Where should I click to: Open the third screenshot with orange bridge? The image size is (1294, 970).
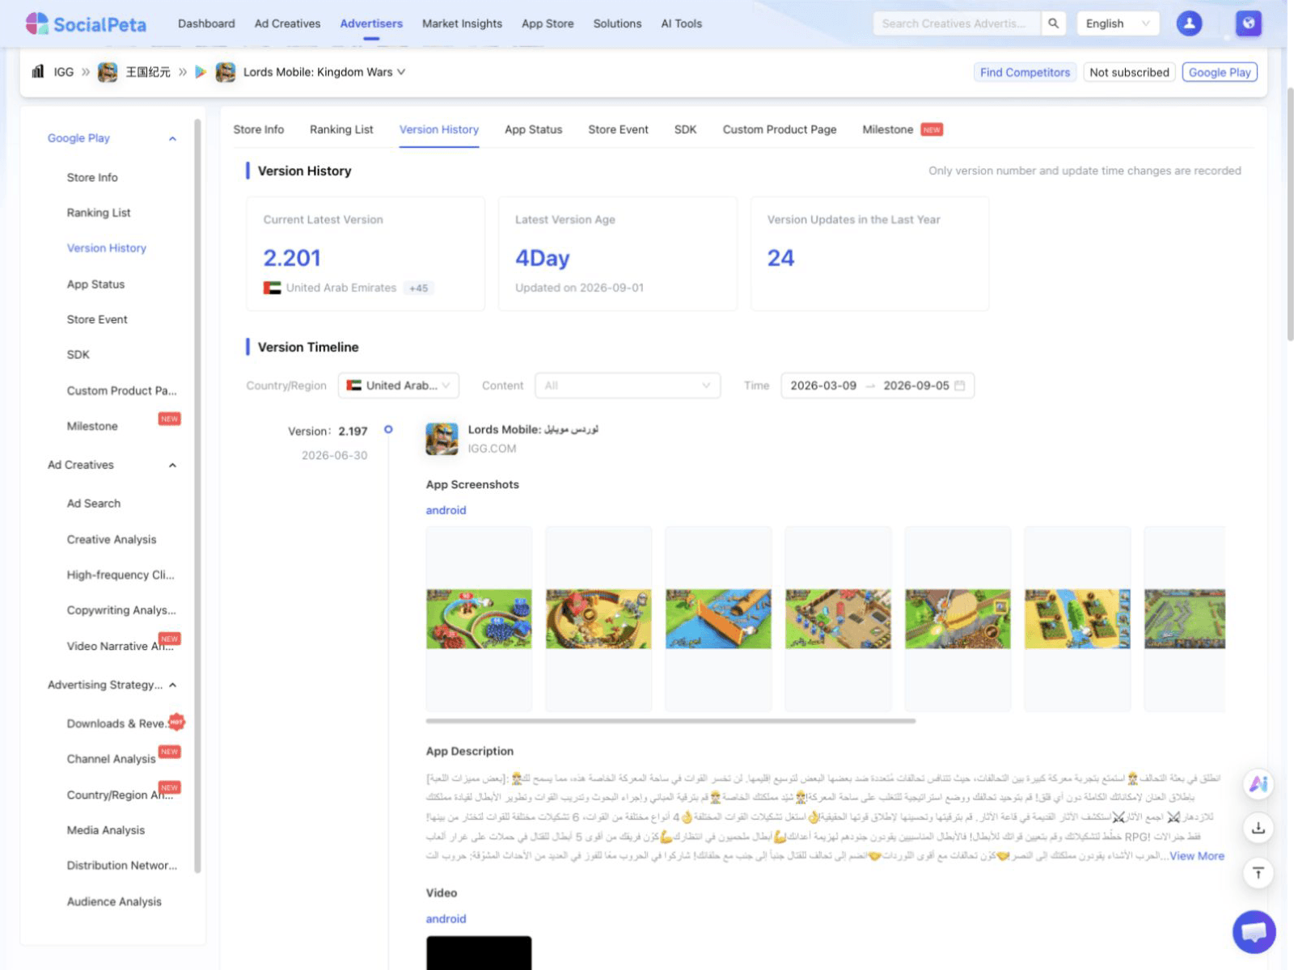pos(718,619)
